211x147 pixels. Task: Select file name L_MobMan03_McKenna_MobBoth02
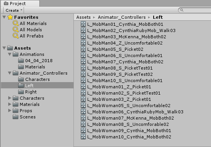(x=127, y=37)
